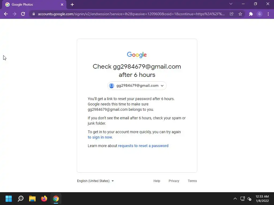
Task: Close the Google Photos tab
Action: (x=62, y=5)
